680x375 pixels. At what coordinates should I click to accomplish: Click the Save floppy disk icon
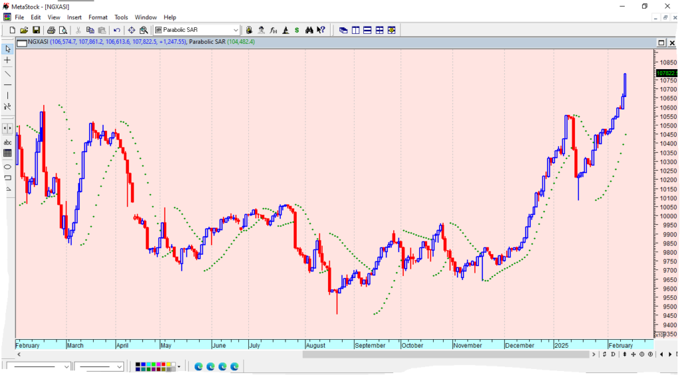37,30
